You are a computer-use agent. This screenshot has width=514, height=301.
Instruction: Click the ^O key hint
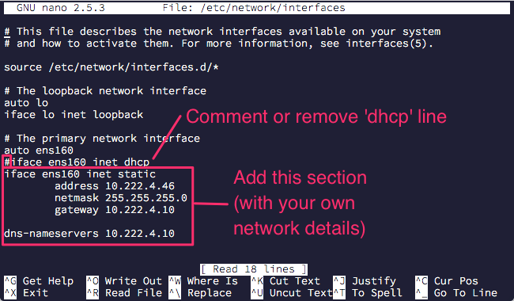(x=93, y=281)
